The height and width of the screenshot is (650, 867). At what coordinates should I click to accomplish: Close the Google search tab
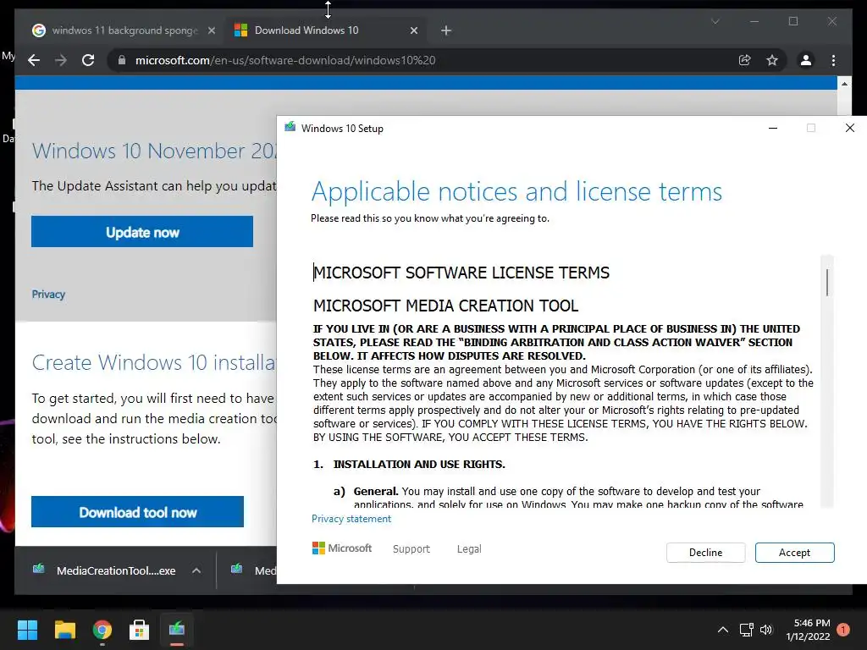tap(211, 30)
